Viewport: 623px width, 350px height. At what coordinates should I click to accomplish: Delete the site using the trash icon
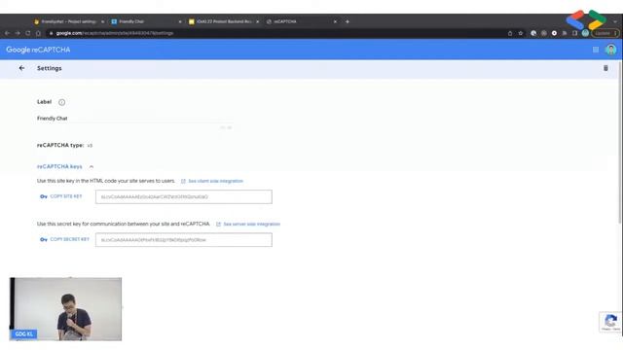(605, 68)
